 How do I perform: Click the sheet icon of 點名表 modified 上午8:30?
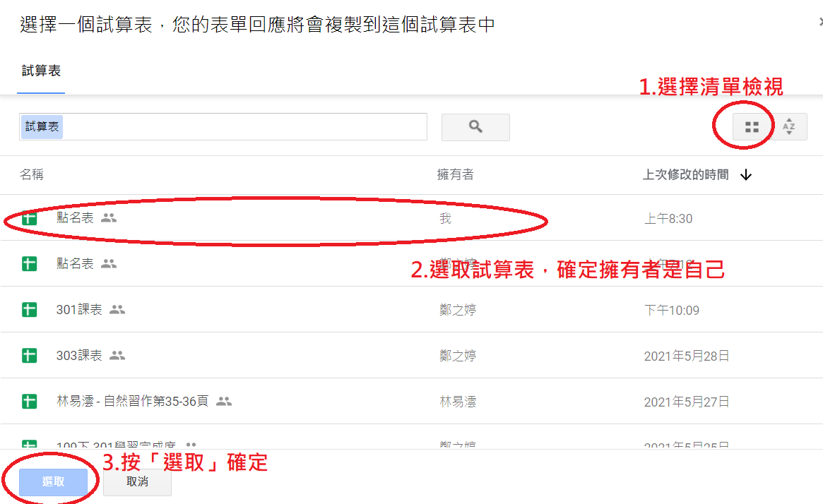(30, 217)
